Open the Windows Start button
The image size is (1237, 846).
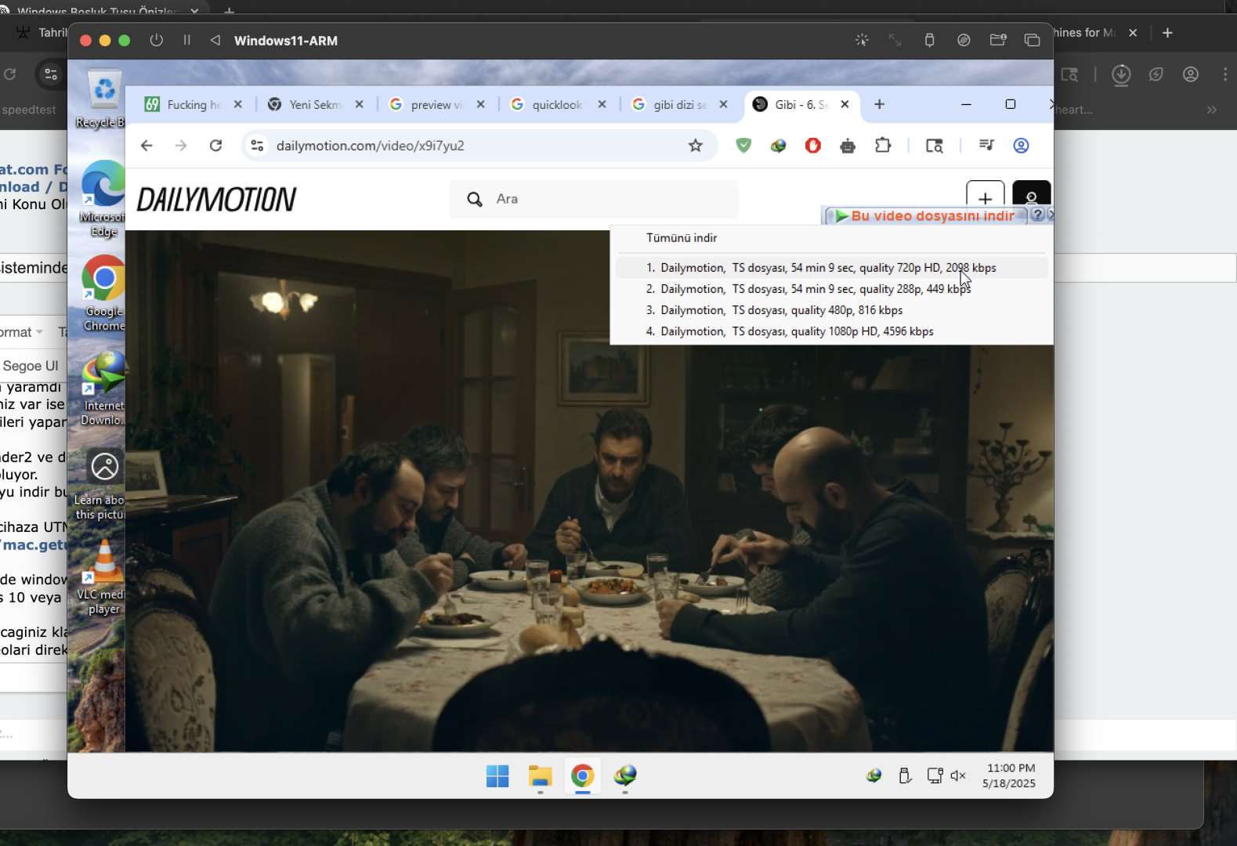tap(497, 776)
